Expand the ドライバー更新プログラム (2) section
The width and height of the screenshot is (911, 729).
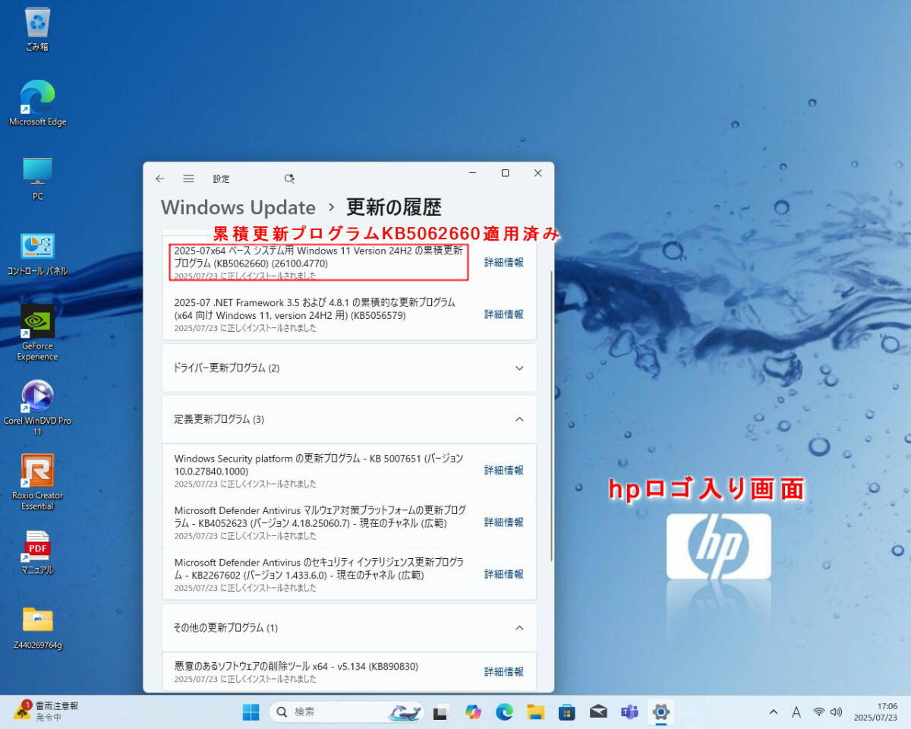coord(349,368)
